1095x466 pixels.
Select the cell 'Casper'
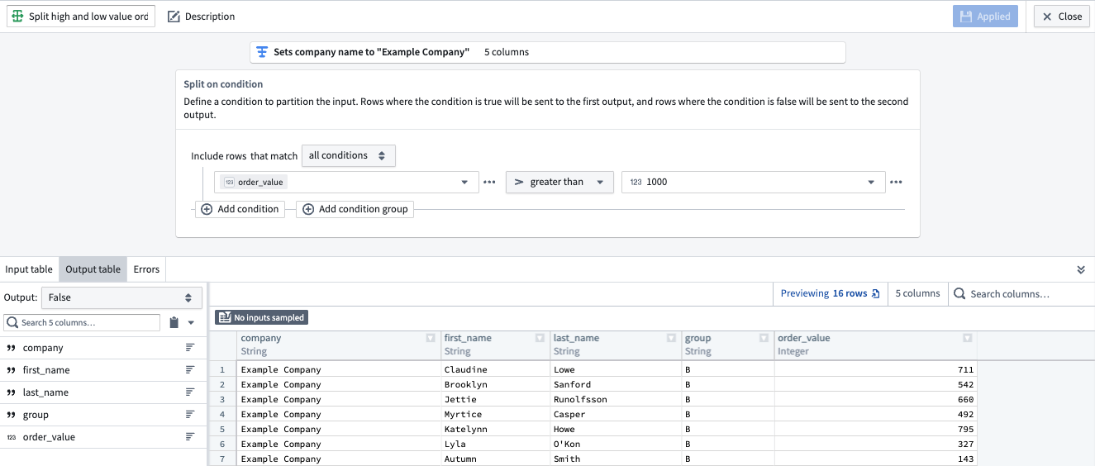[616, 414]
